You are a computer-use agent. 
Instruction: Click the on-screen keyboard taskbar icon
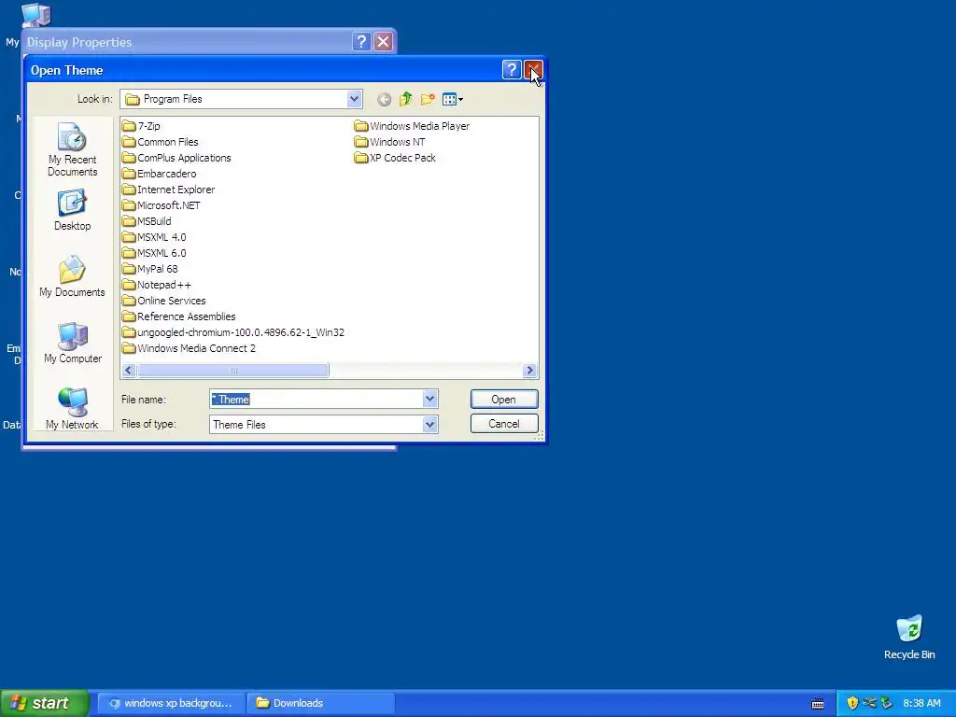(818, 704)
